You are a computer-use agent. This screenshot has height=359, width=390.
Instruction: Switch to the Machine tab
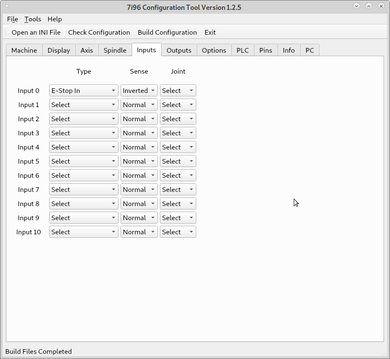(24, 50)
